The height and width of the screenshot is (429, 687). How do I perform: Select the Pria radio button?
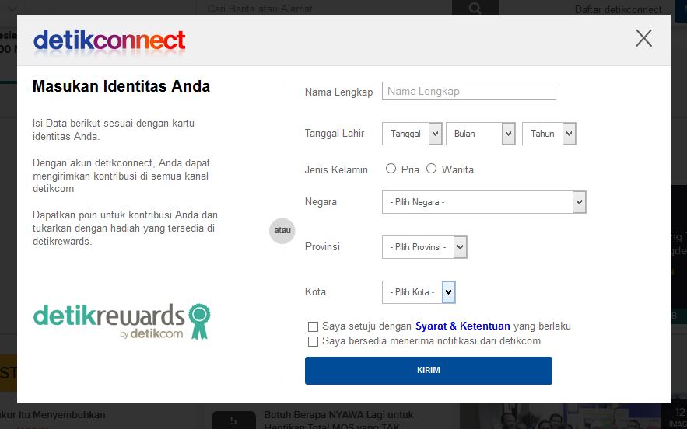pos(391,169)
